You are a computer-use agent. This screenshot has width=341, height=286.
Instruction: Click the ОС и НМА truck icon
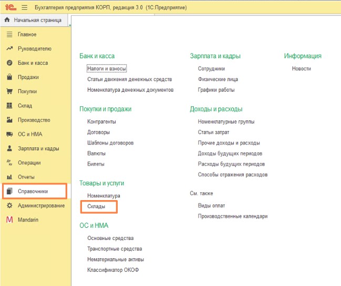click(x=9, y=134)
